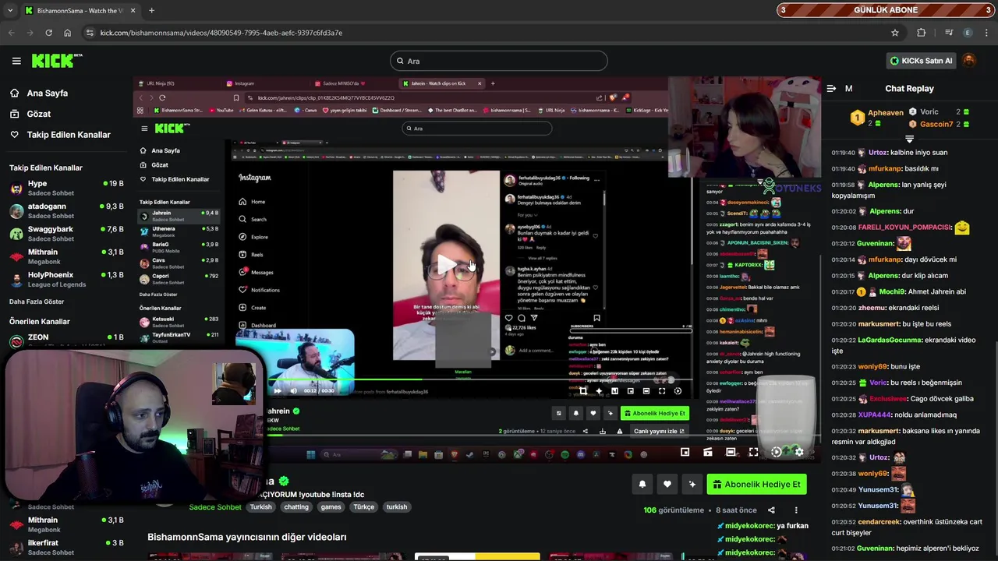Open the three-dot video options menu
This screenshot has height=561, width=998.
796,510
